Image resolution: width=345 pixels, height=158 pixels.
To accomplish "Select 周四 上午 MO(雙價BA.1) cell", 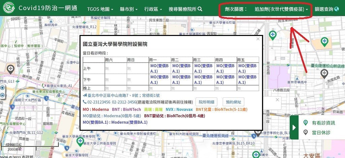I will tap(226, 68).
